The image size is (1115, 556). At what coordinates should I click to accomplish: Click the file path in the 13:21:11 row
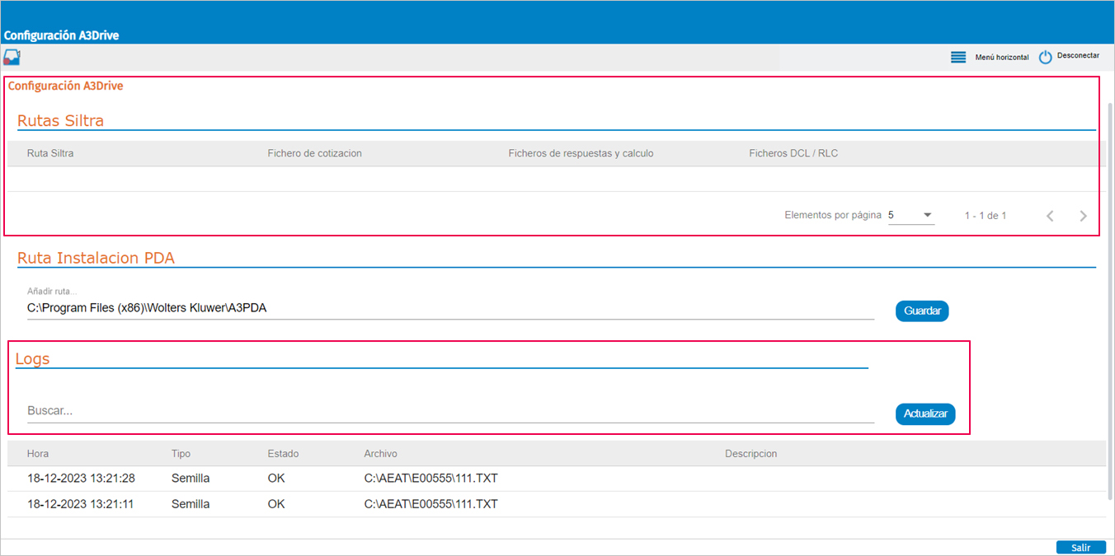coord(430,504)
